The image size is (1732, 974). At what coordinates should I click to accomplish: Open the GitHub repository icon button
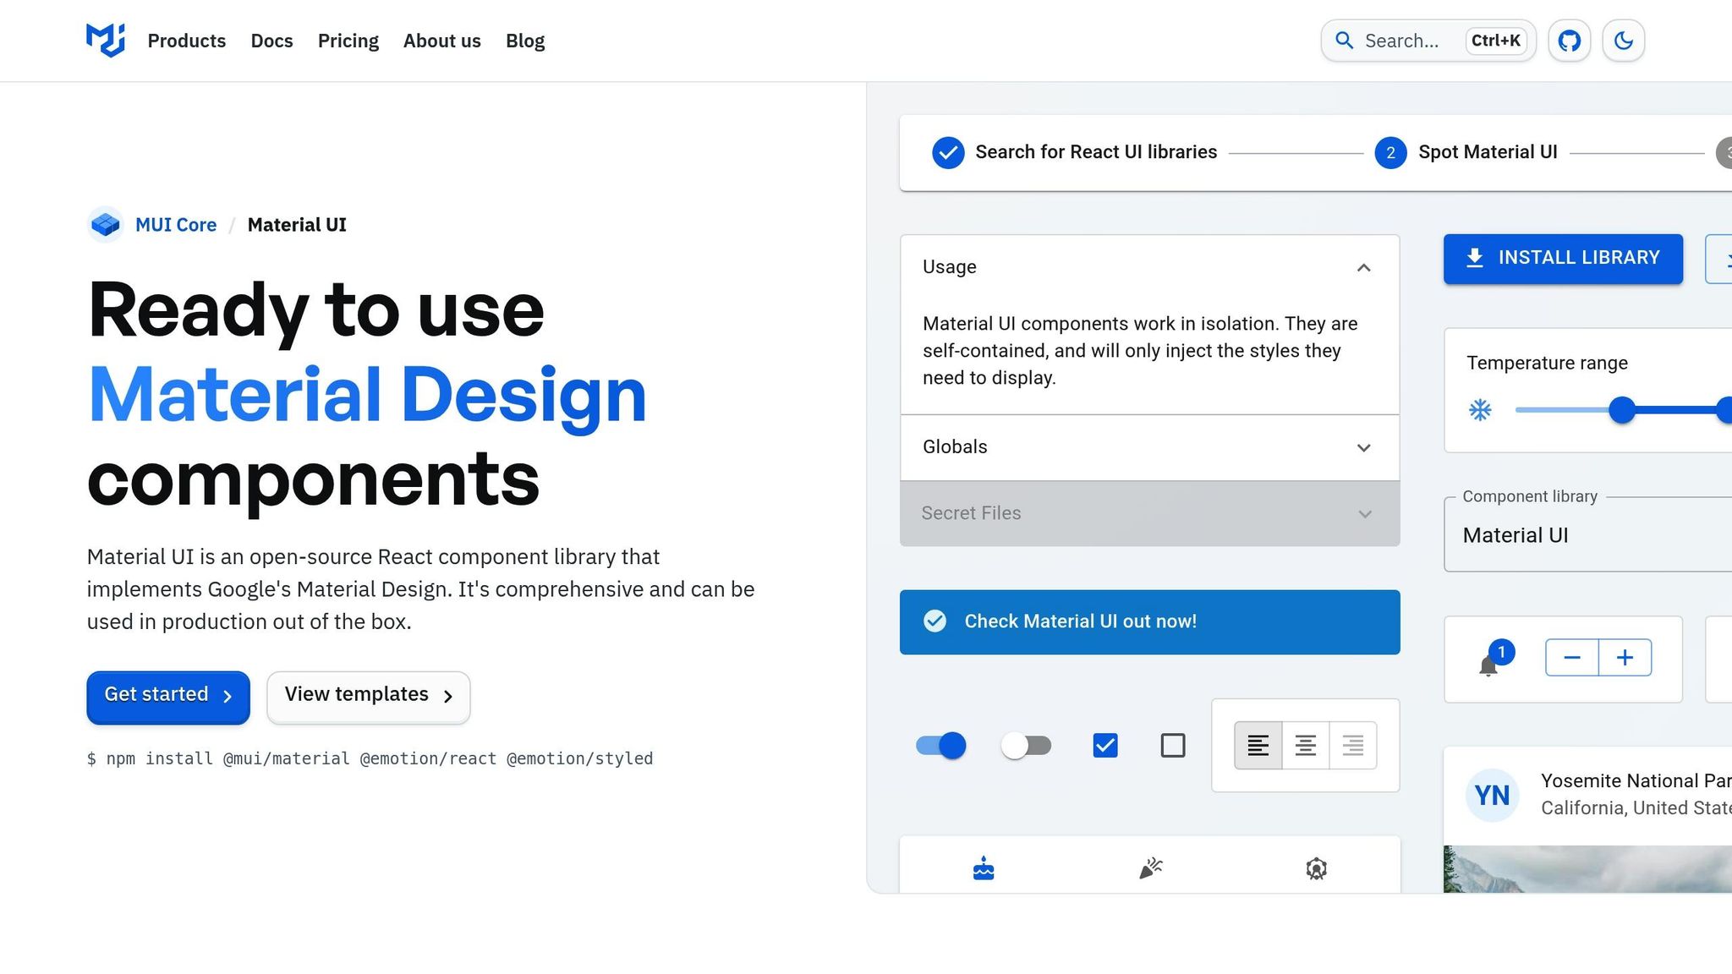point(1570,41)
